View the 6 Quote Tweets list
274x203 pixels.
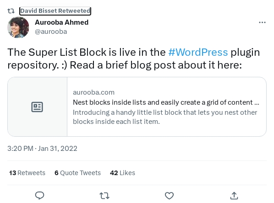click(77, 173)
